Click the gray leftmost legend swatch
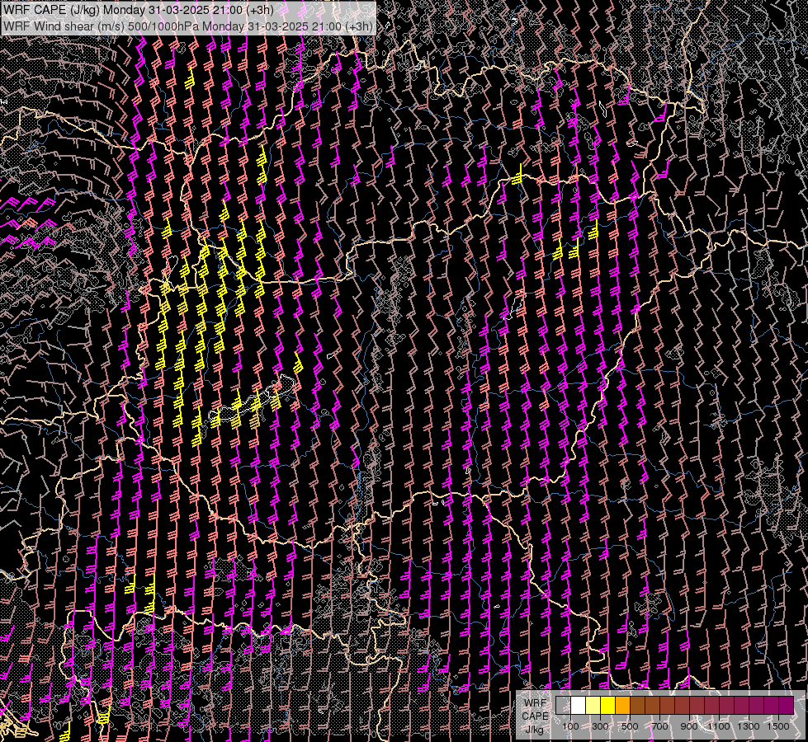This screenshot has width=808, height=742. (563, 705)
